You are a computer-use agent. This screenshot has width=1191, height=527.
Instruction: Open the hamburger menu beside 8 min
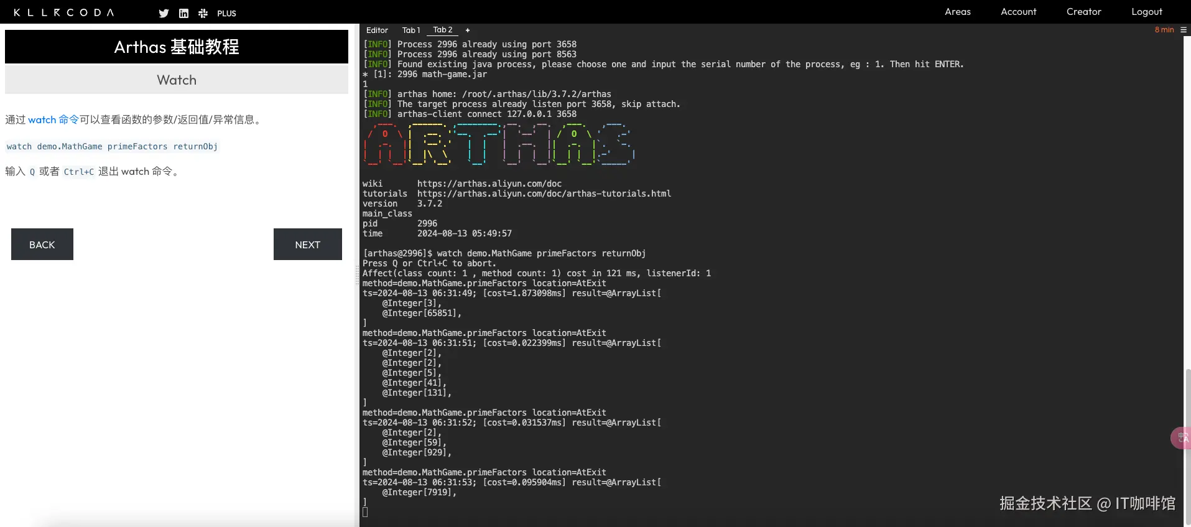pos(1184,29)
